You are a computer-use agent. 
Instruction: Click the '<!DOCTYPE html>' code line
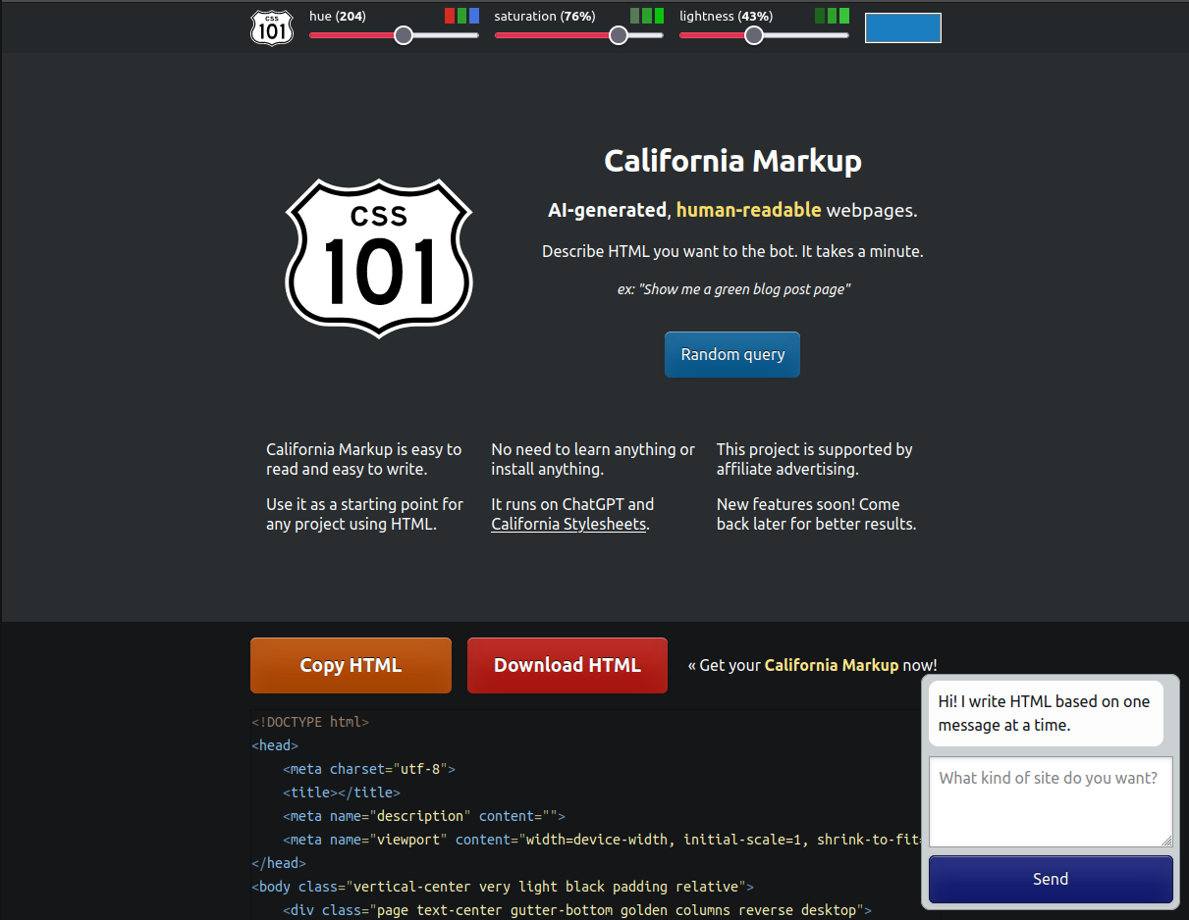(310, 722)
